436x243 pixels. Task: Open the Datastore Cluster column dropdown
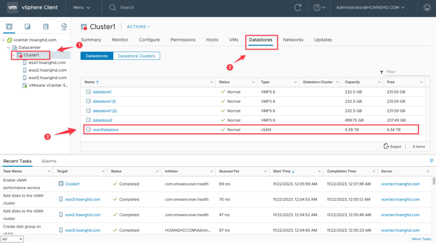click(337, 82)
